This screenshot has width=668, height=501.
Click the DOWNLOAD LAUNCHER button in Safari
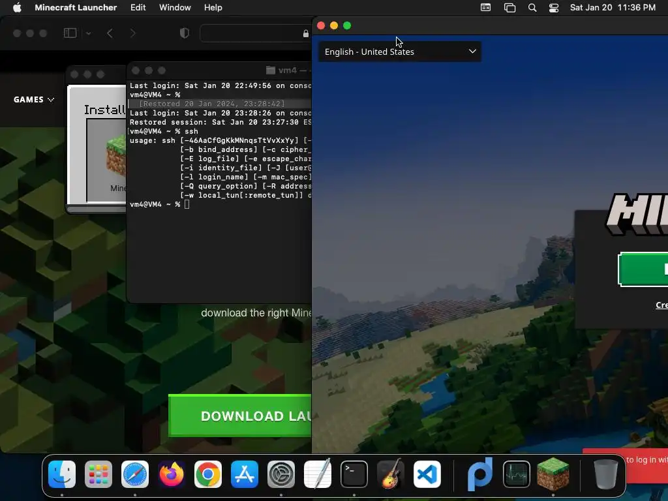[240, 416]
